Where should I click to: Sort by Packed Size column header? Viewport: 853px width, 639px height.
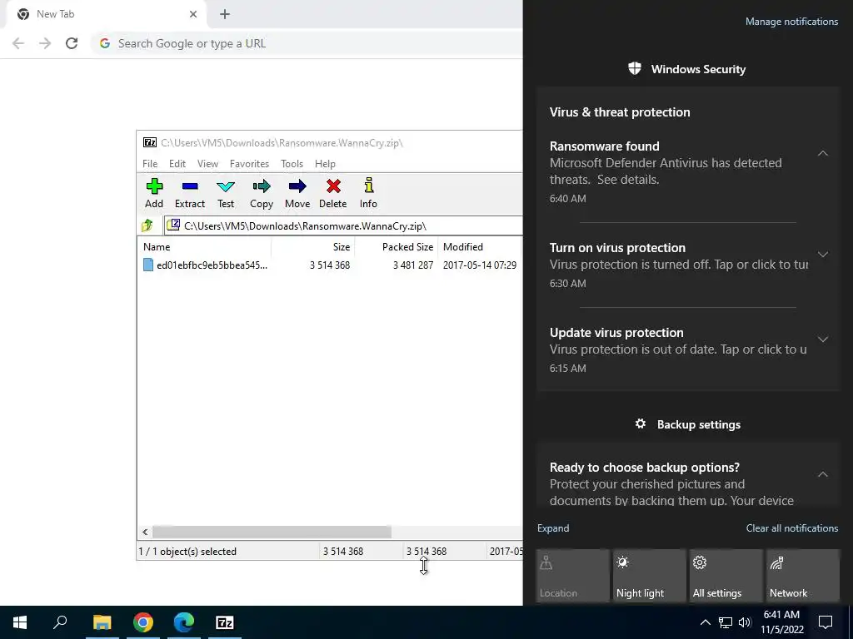click(x=396, y=246)
